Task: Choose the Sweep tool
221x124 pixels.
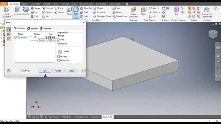Action: click(x=36, y=8)
